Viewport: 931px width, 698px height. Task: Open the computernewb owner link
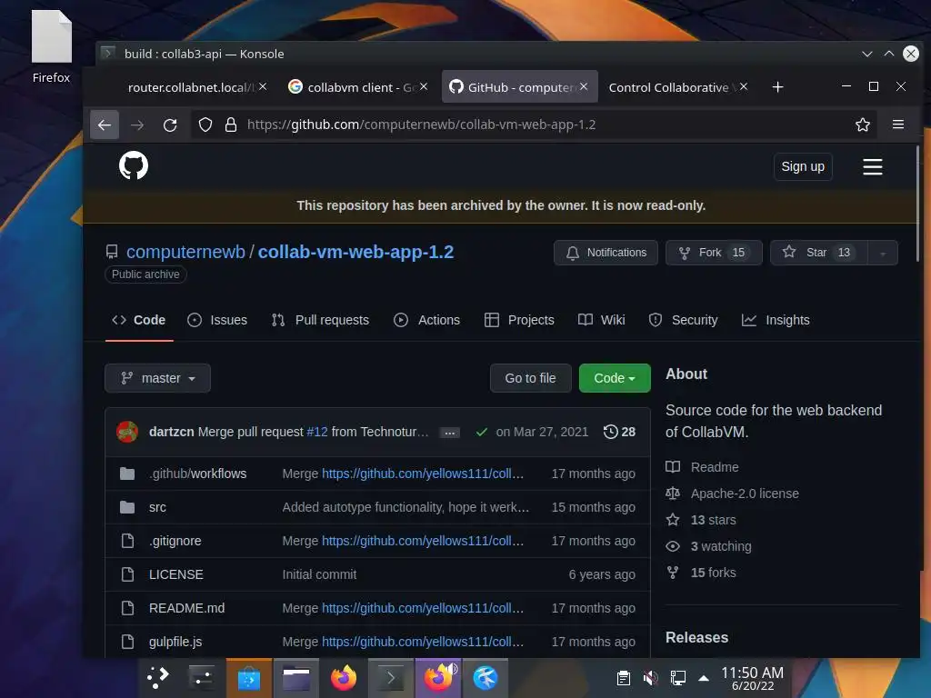click(185, 252)
